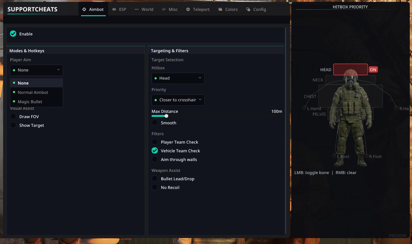Turn on No Recoil
Screen dimensions: 412x244
(x=155, y=187)
